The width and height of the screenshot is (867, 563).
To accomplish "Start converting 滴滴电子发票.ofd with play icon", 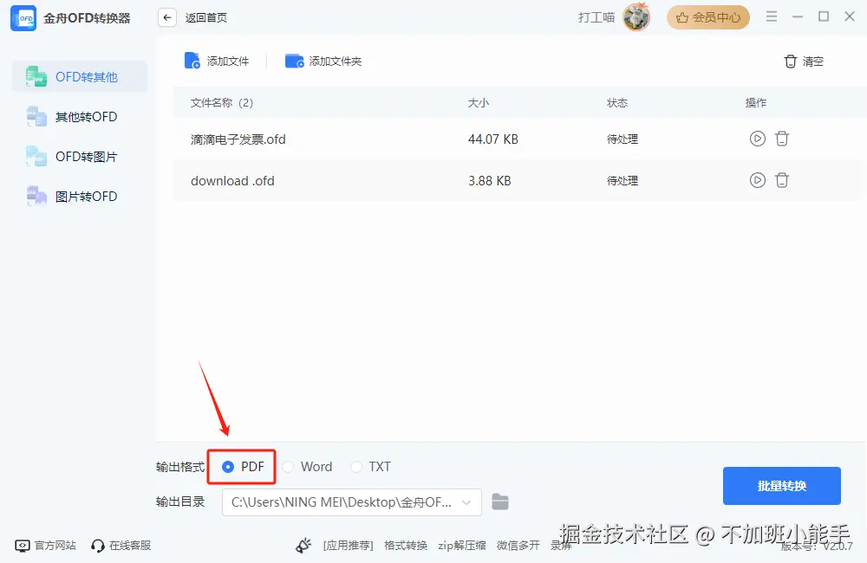I will (758, 138).
